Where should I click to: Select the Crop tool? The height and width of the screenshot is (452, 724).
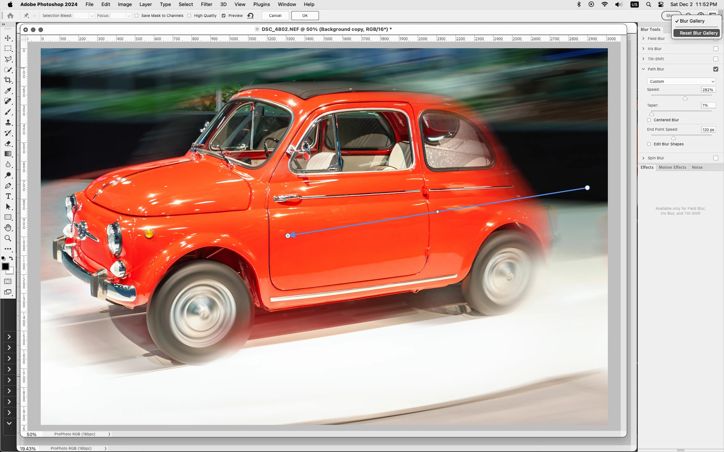tap(8, 80)
